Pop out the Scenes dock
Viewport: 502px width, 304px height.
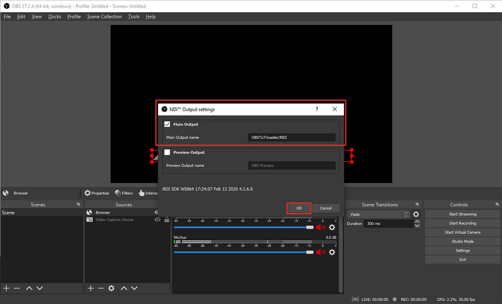click(78, 205)
